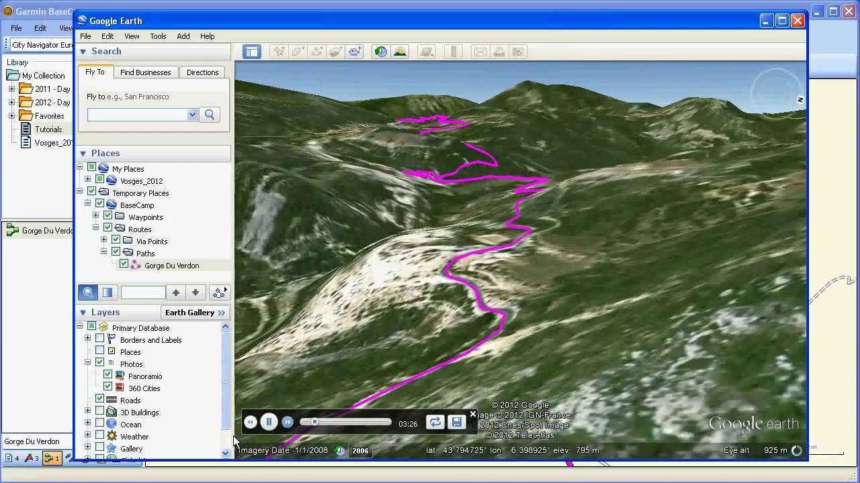Image resolution: width=860 pixels, height=483 pixels.
Task: Toggle the Waypoints folder checkbox
Action: [x=107, y=216]
